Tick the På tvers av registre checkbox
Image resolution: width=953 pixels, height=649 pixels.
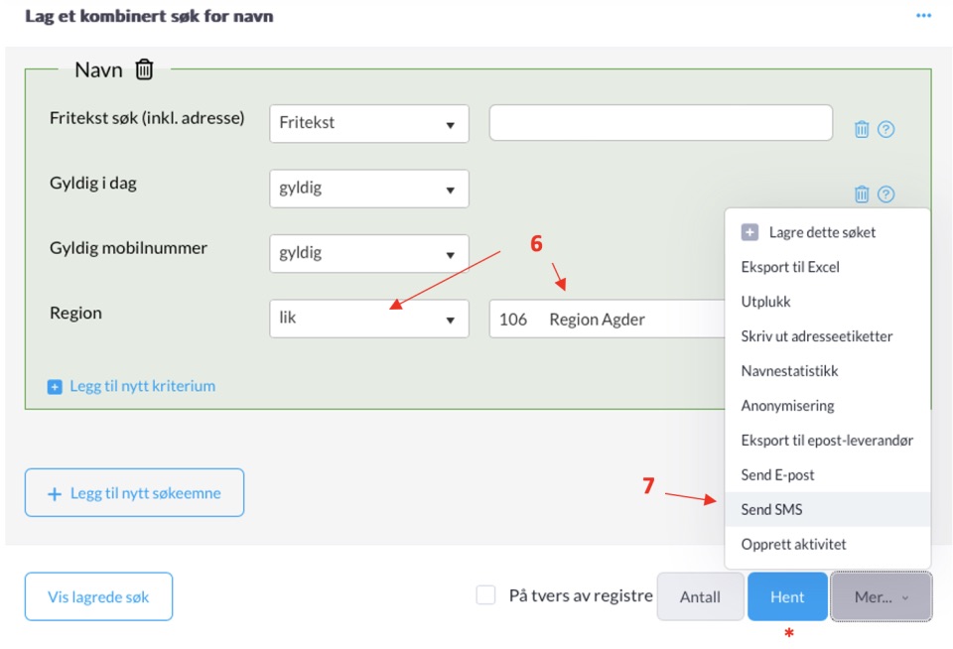(x=485, y=595)
